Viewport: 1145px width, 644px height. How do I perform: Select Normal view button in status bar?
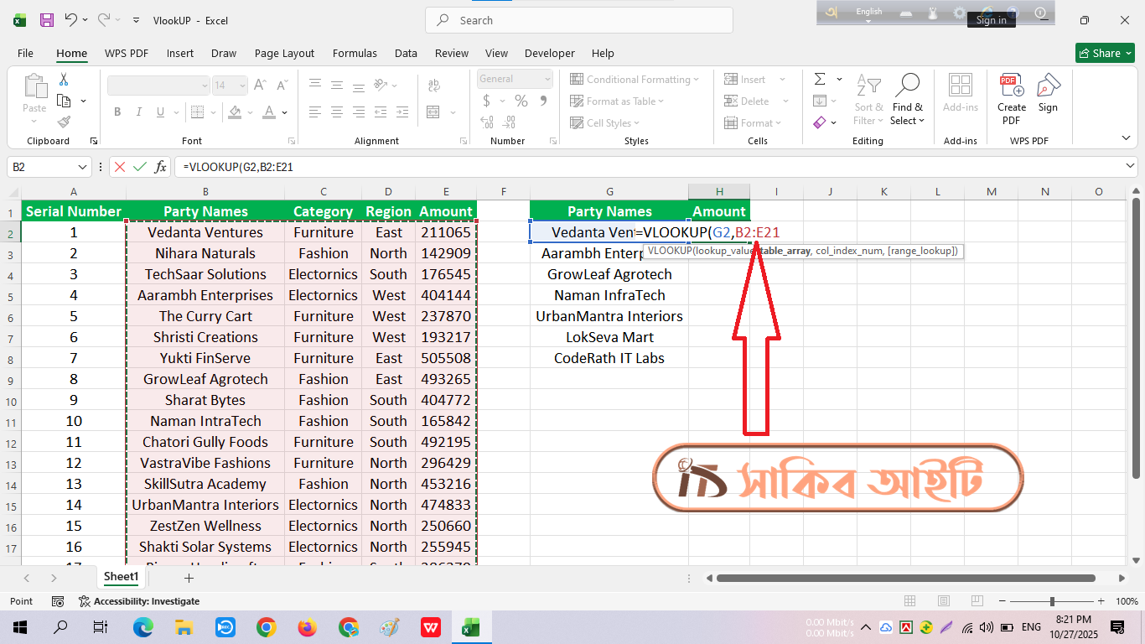pos(910,601)
